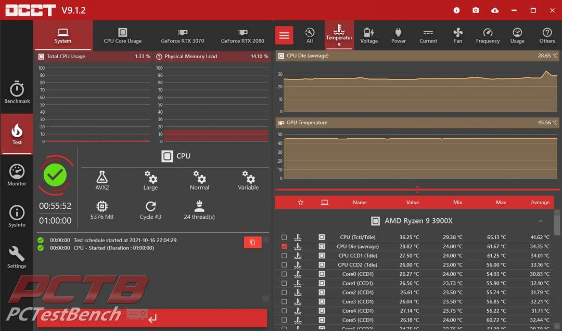Click the Physical Memory Load help icon
This screenshot has width=562, height=331.
click(159, 57)
